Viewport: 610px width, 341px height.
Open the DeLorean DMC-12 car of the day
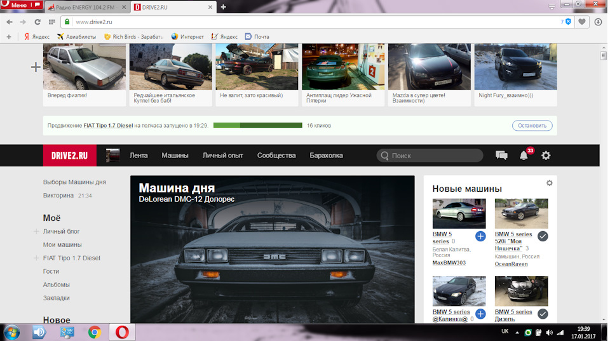tap(273, 249)
